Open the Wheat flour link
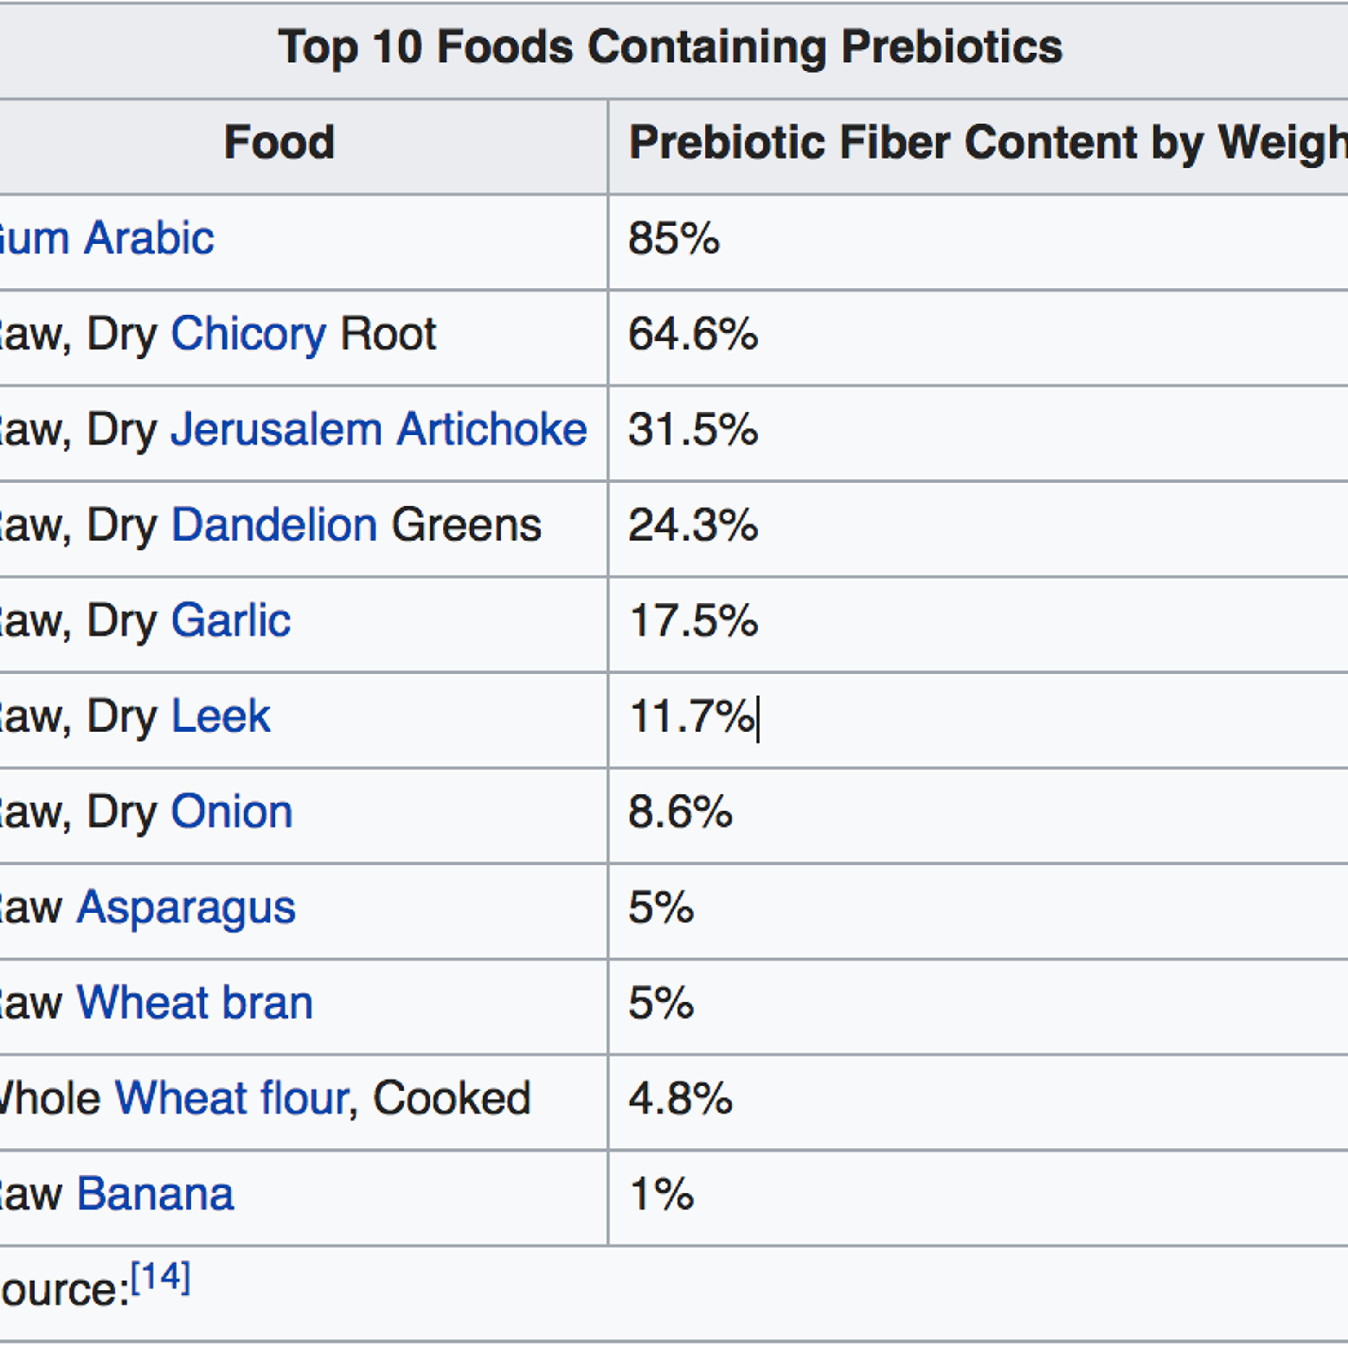 pos(231,1099)
